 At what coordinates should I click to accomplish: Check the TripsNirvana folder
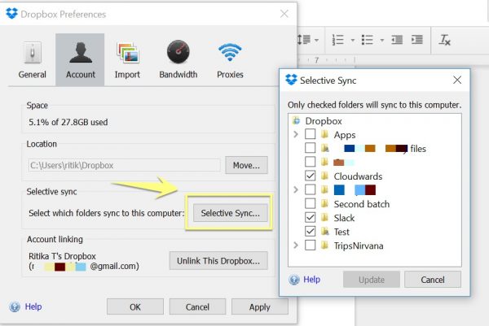coord(310,246)
